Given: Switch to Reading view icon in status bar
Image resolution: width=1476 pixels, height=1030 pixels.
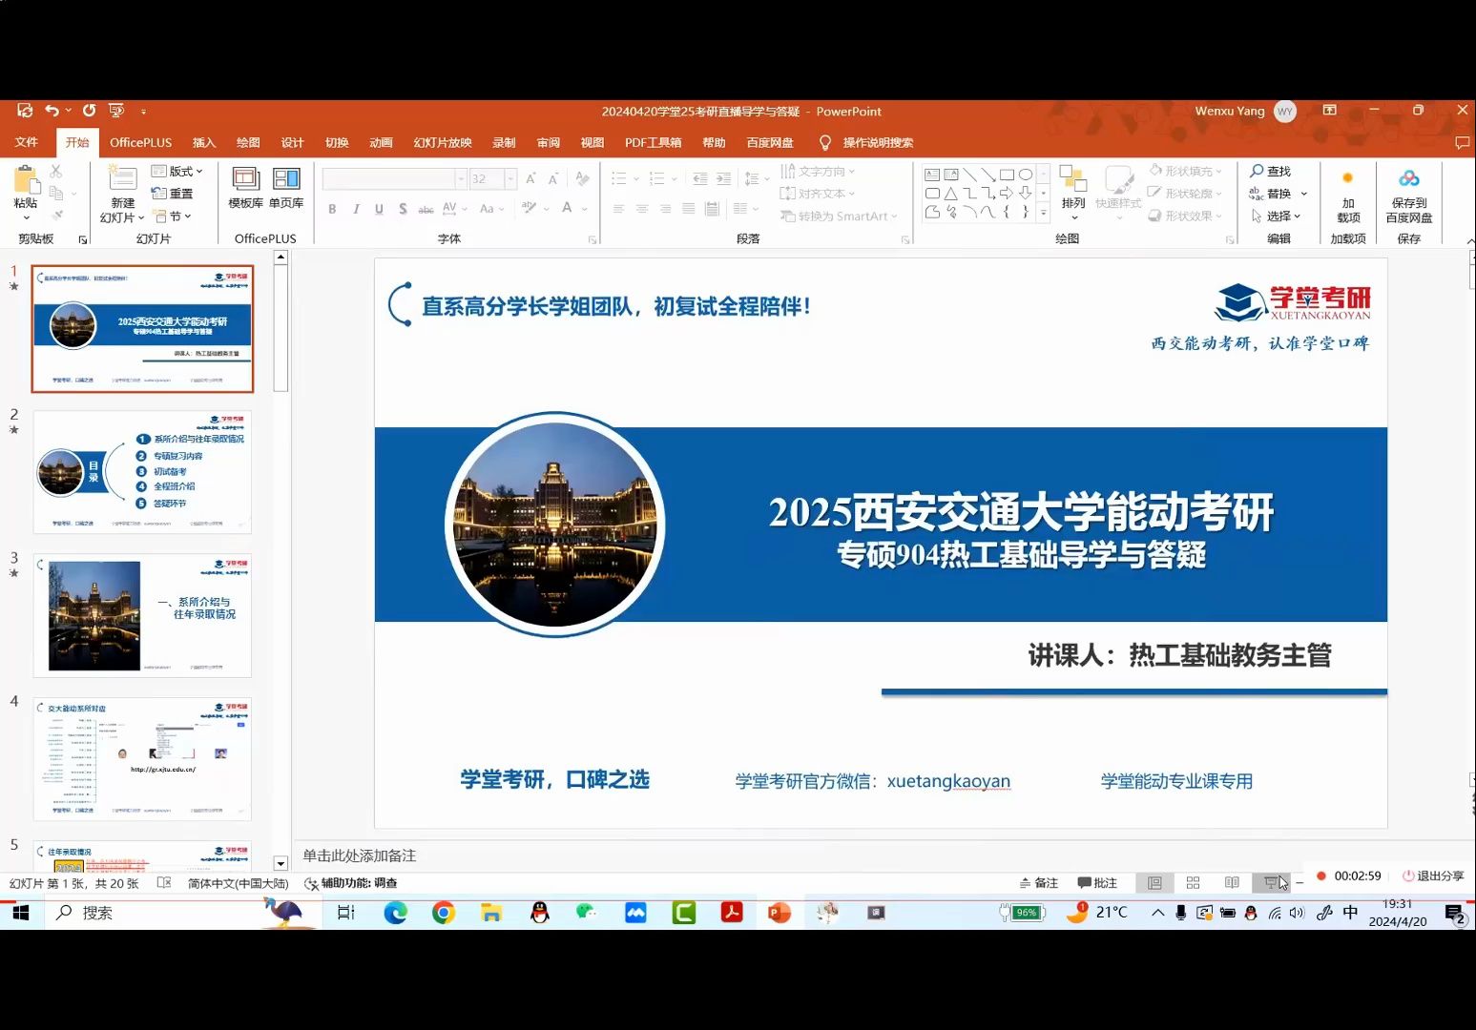Looking at the screenshot, I should click(x=1232, y=883).
